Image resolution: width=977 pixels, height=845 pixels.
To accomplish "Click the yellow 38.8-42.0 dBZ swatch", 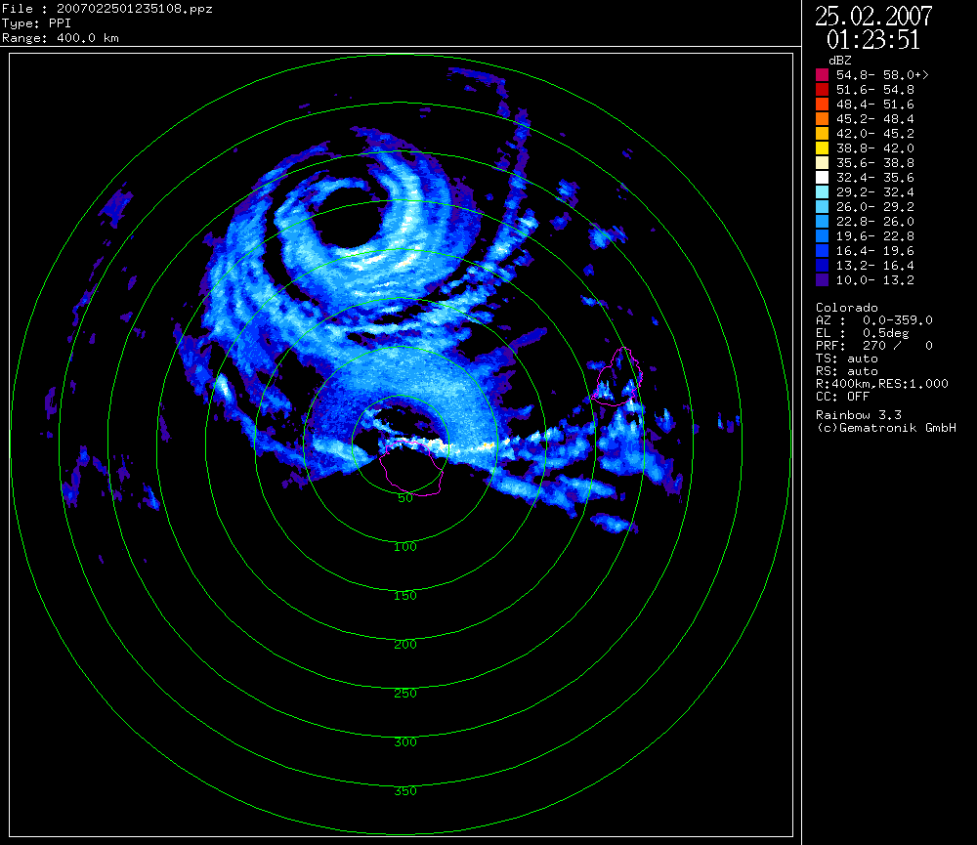I will tap(823, 148).
